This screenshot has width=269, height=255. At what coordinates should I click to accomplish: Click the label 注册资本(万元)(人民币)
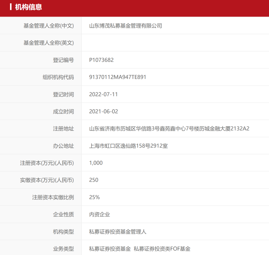coord(47,163)
